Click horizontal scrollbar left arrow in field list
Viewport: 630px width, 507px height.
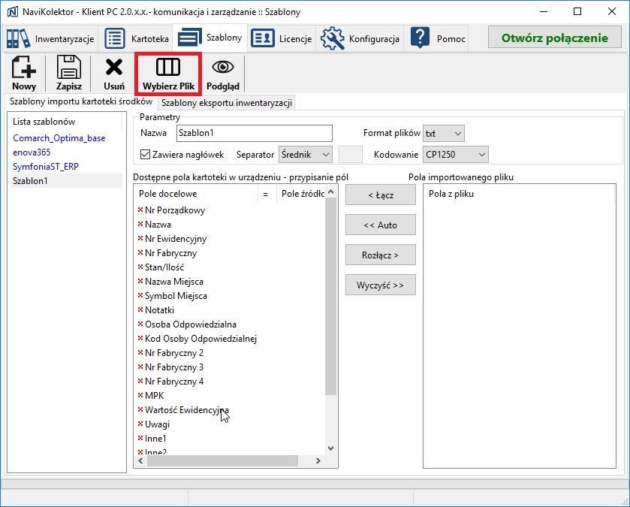point(140,460)
